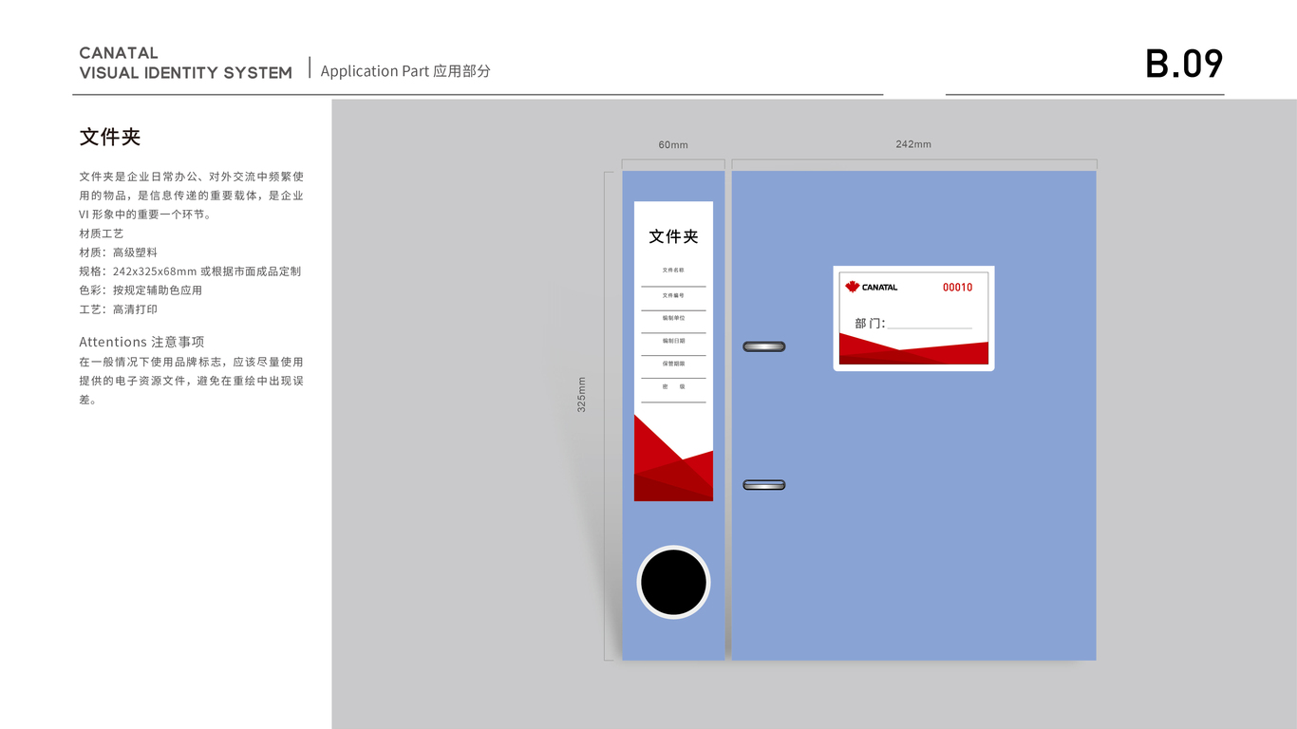Image resolution: width=1297 pixels, height=729 pixels.
Task: Click the 文件名称 field on spine
Action: (x=673, y=276)
